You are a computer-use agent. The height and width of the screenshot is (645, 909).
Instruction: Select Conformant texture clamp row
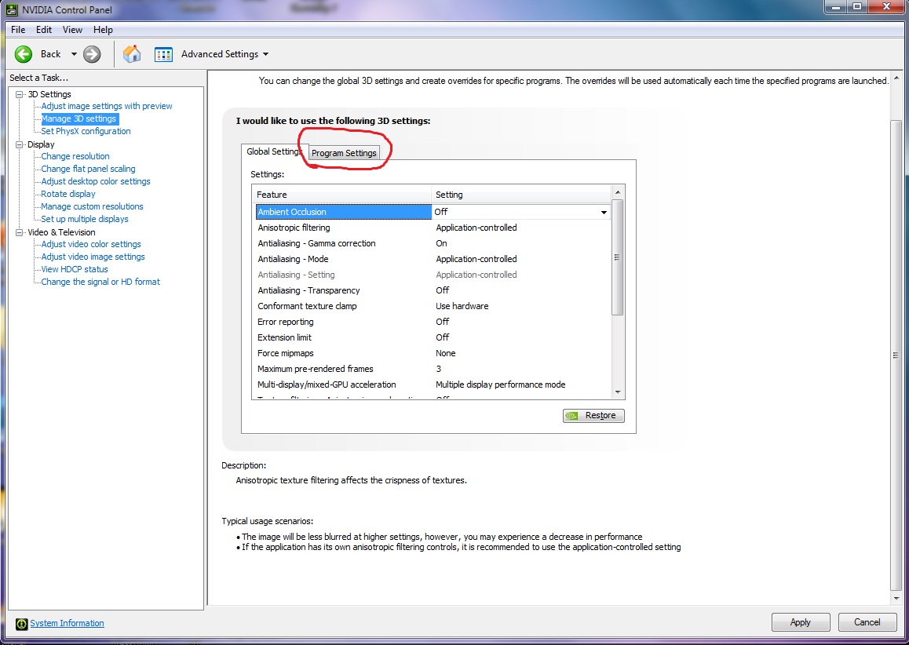click(433, 306)
